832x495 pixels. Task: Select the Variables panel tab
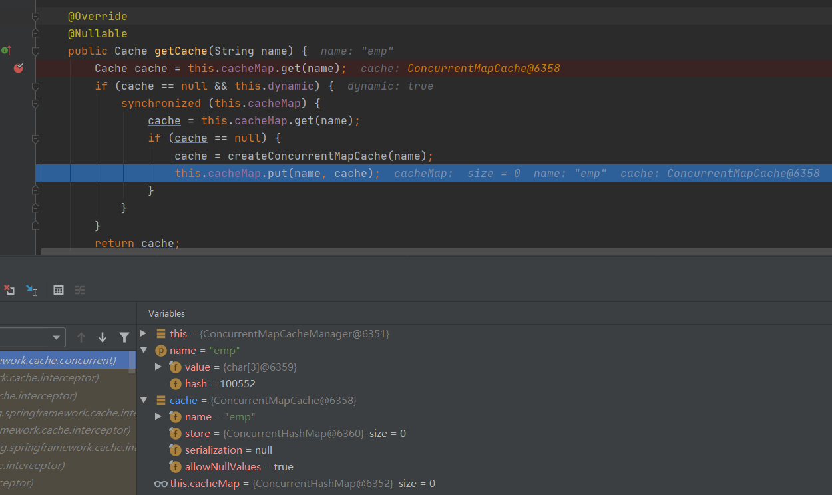point(166,313)
